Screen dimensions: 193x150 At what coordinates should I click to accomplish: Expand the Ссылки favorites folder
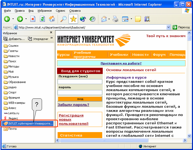(x=11, y=46)
